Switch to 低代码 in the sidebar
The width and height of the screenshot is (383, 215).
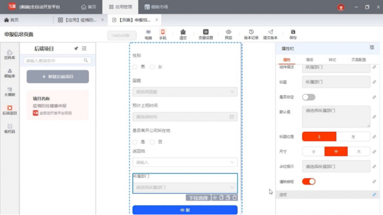[10, 128]
